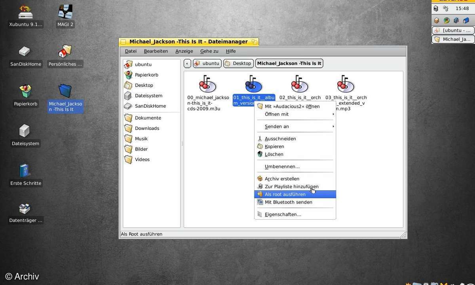Open the Dokumente folder bookmark
The height and width of the screenshot is (285, 475).
point(152,118)
